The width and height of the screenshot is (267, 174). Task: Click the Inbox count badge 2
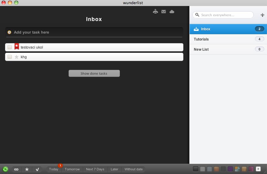(259, 29)
